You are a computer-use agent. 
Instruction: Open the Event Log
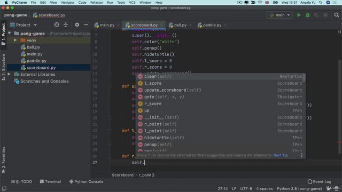pyautogui.click(x=320, y=181)
